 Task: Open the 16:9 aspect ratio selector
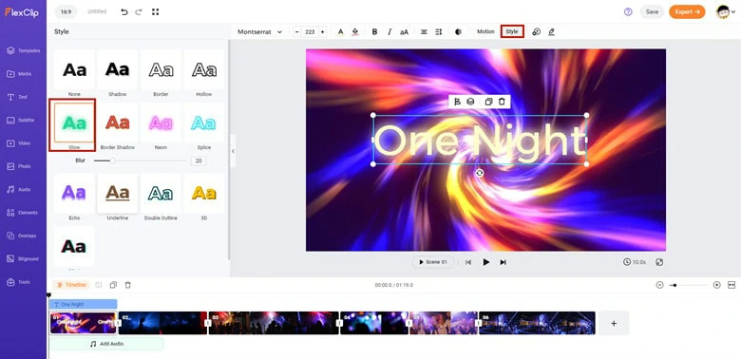tap(66, 11)
